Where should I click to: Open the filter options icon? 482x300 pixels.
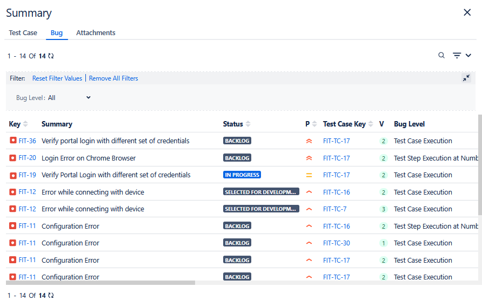click(457, 55)
